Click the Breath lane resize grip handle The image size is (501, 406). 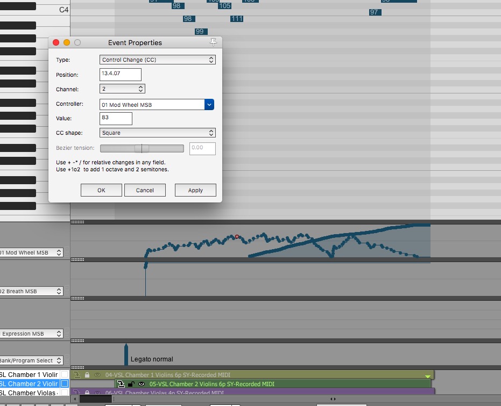coord(77,259)
